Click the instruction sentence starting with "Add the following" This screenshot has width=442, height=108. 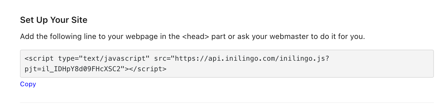(x=192, y=37)
